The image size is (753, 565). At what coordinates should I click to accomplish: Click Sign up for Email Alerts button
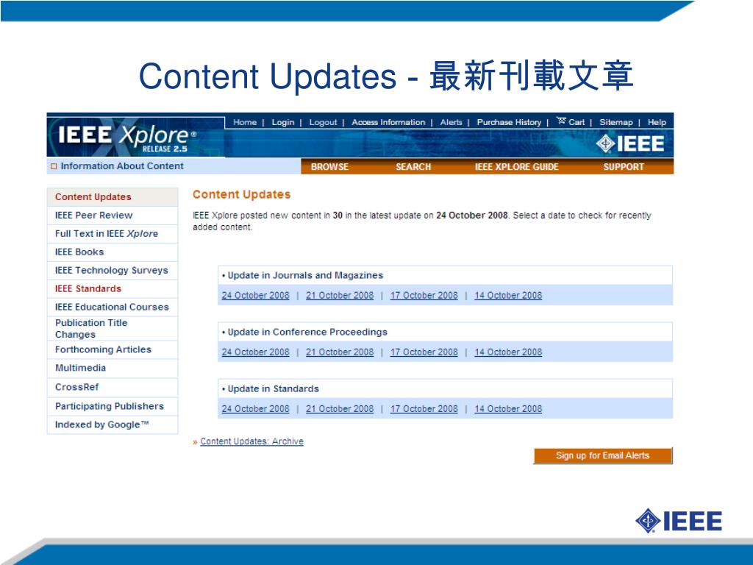tap(603, 455)
